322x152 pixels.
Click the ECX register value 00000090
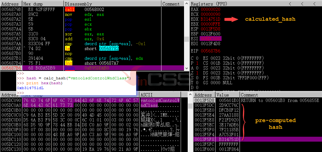click(211, 14)
